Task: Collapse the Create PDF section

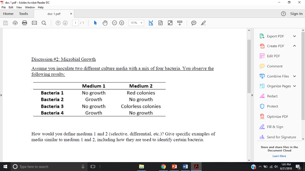Action: tap(294, 46)
